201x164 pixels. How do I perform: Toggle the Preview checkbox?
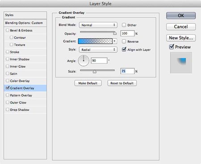click(172, 47)
